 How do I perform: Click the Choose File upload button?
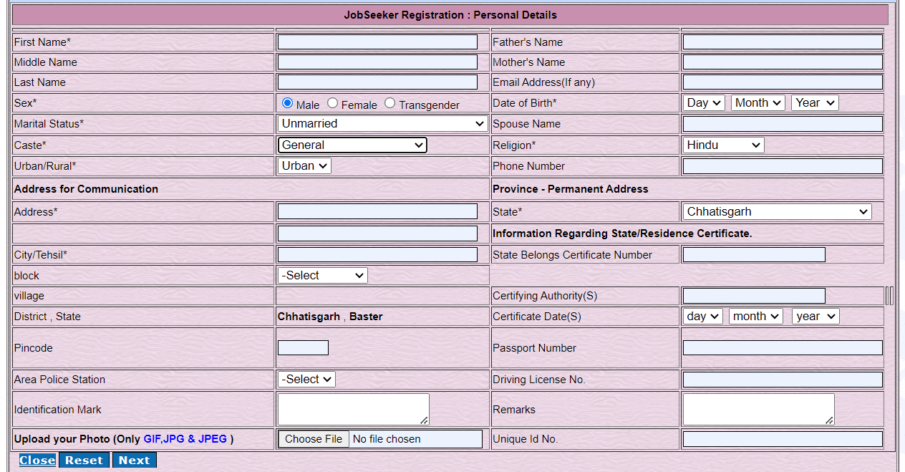[314, 439]
